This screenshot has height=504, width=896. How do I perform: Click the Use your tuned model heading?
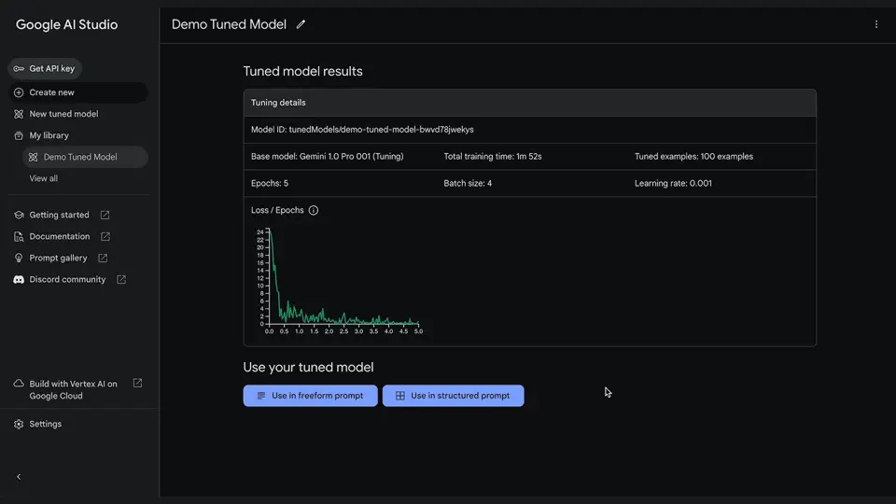pos(308,368)
